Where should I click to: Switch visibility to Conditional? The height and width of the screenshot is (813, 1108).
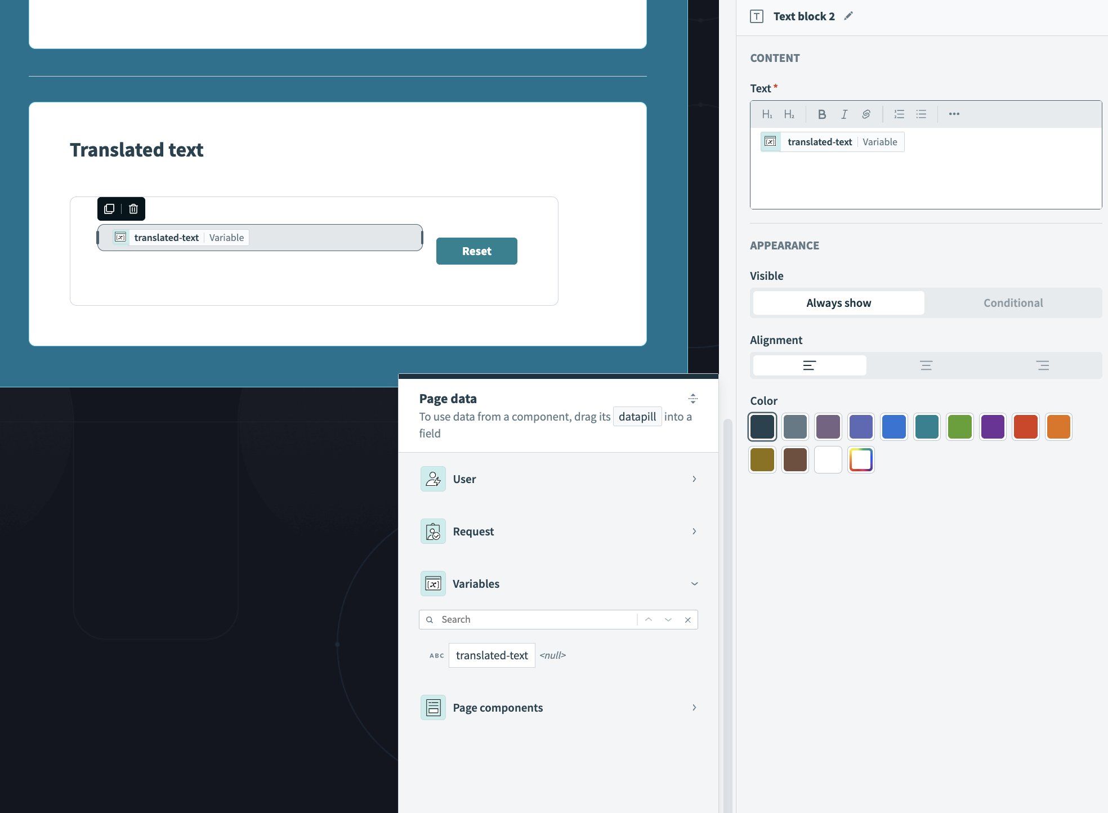tap(1013, 303)
